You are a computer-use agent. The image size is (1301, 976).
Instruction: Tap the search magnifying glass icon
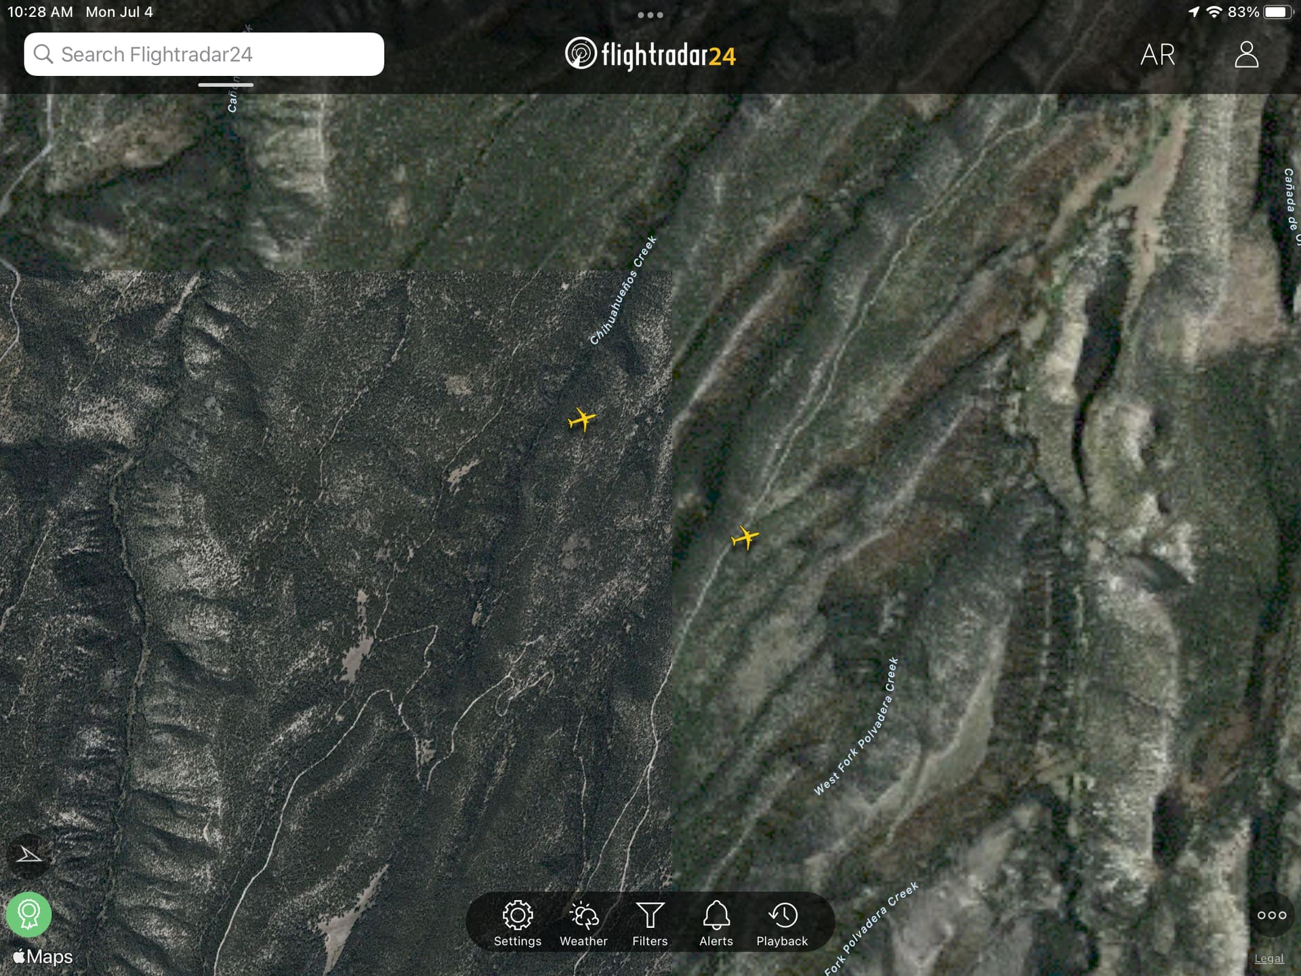[x=43, y=54]
